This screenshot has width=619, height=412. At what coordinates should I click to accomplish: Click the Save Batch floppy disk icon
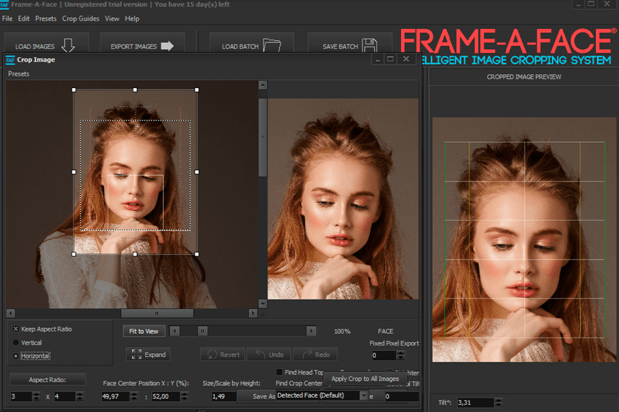point(369,45)
